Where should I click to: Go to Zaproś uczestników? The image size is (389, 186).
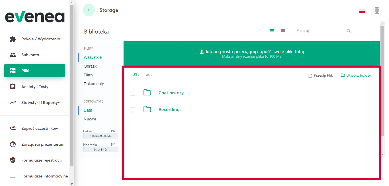click(40, 128)
